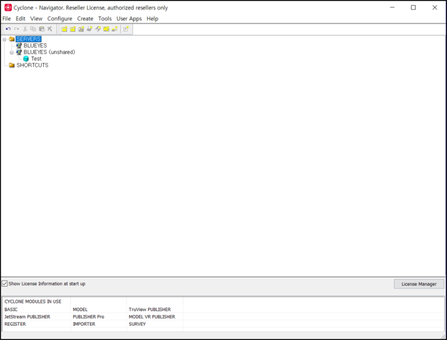This screenshot has width=447, height=340.
Task: Click the Paste clipboard icon
Action: click(42, 29)
